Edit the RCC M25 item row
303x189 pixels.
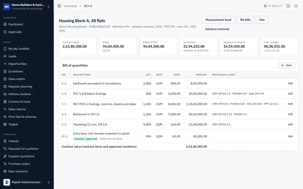[x=290, y=104]
